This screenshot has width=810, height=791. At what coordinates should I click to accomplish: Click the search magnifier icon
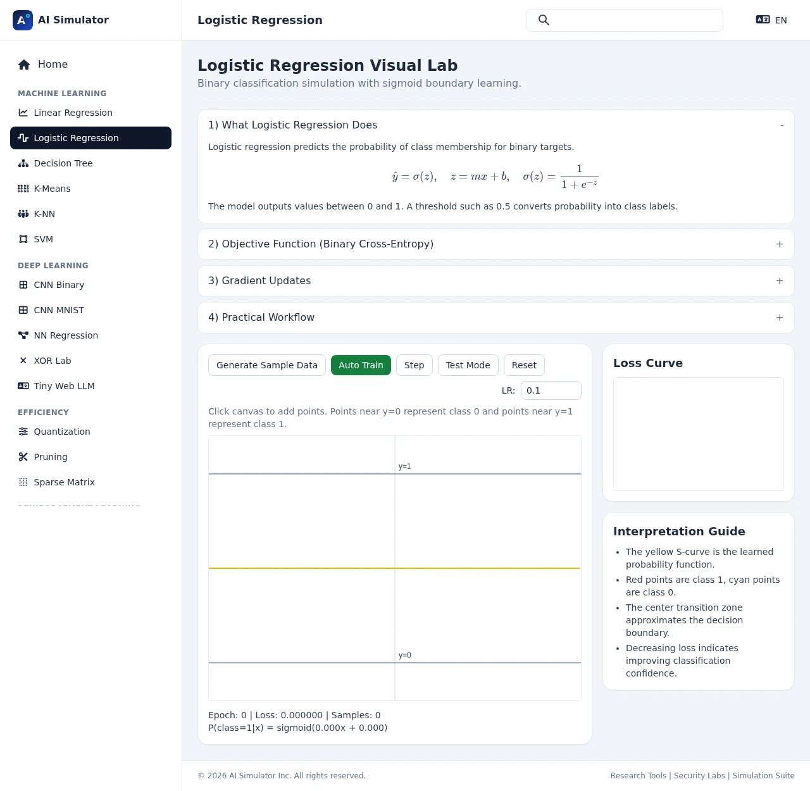tap(544, 20)
